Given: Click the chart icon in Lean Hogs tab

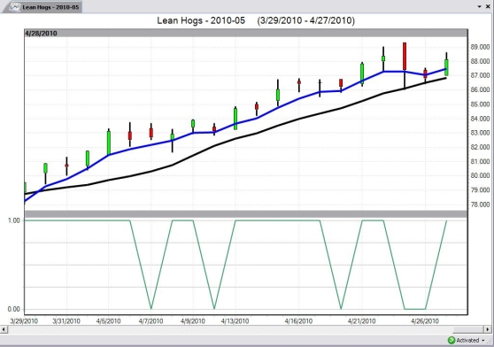Looking at the screenshot, I should tap(14, 7).
